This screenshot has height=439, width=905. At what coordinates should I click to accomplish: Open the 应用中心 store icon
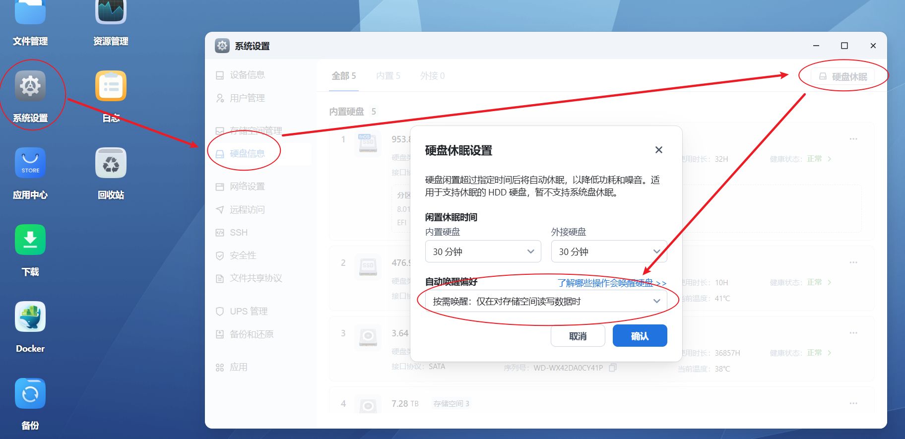pyautogui.click(x=30, y=163)
